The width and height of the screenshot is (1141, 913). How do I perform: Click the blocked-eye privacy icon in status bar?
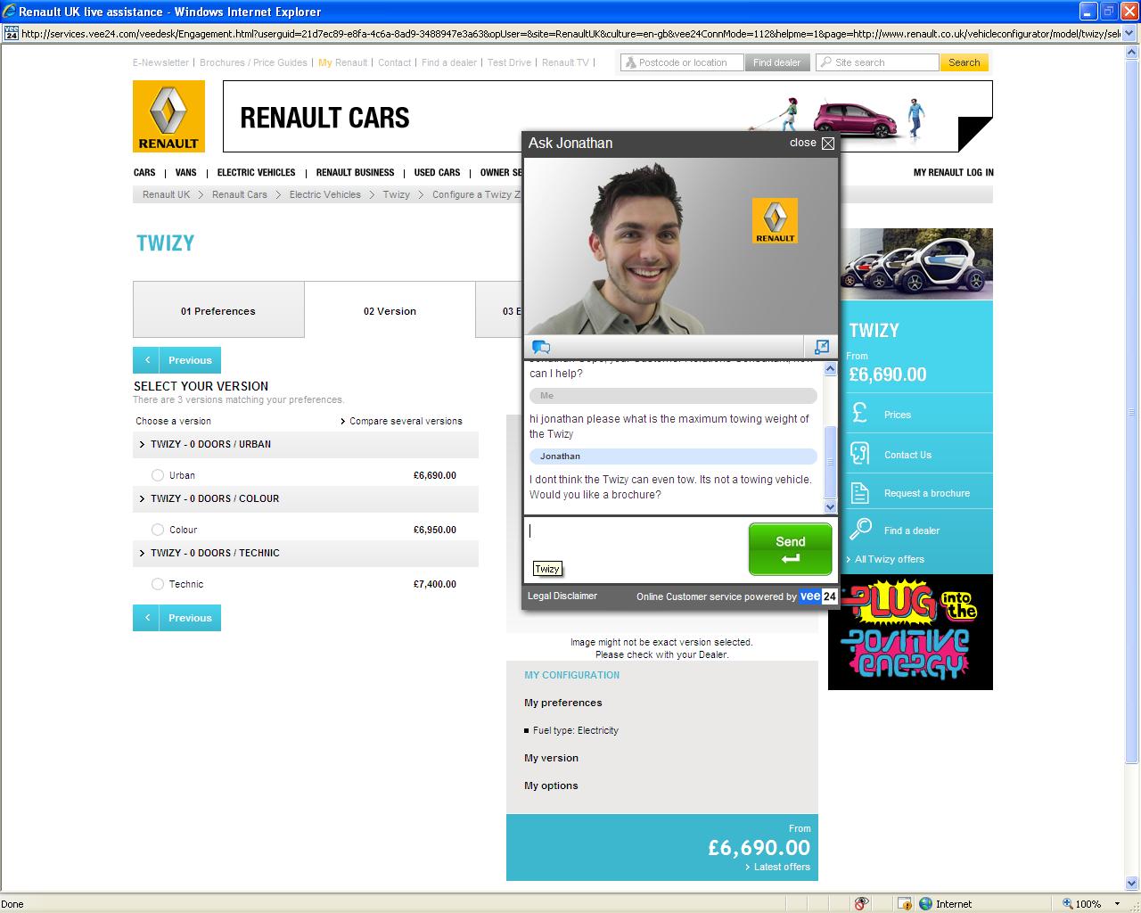861,903
